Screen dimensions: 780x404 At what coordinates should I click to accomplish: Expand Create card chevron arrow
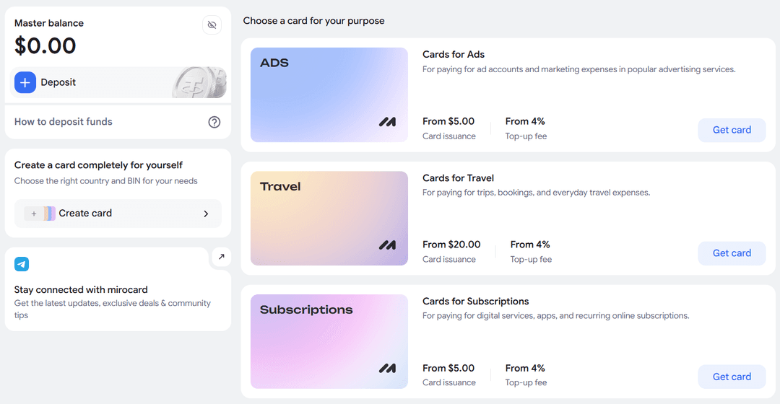tap(206, 214)
